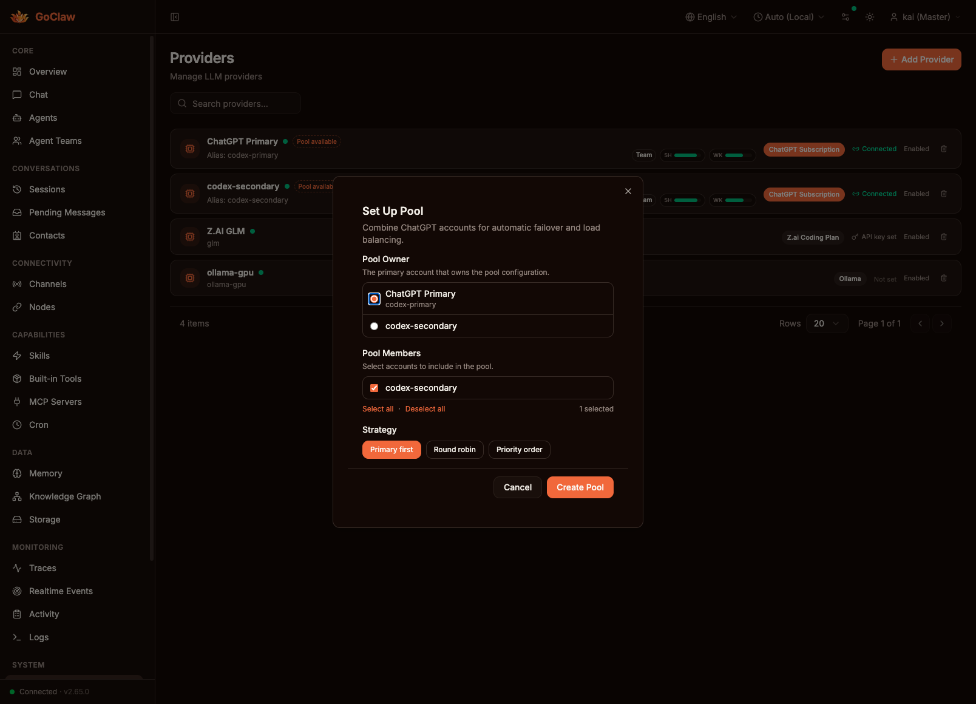Click the Traces activity icon
976x704 pixels.
17,568
